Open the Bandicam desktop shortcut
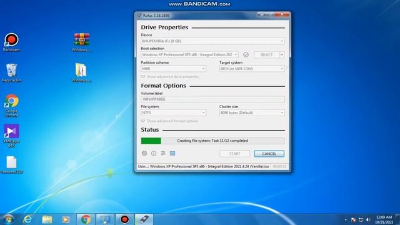Screen dimensions: 400x225 click(11, 42)
